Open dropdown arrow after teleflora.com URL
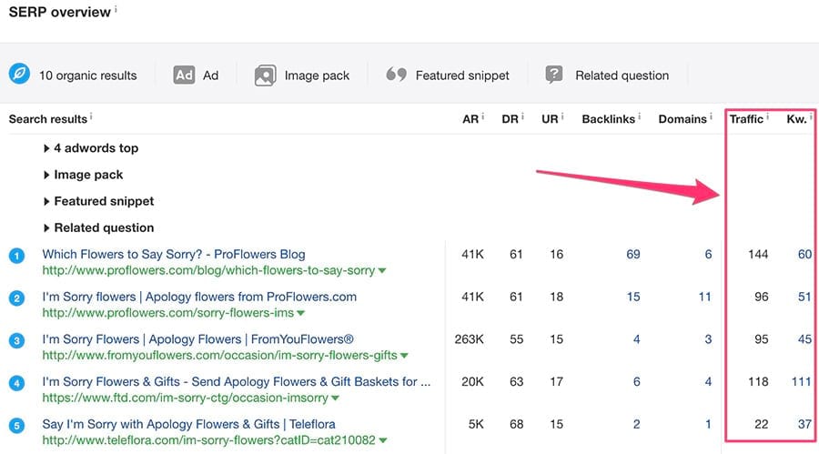 pos(381,441)
